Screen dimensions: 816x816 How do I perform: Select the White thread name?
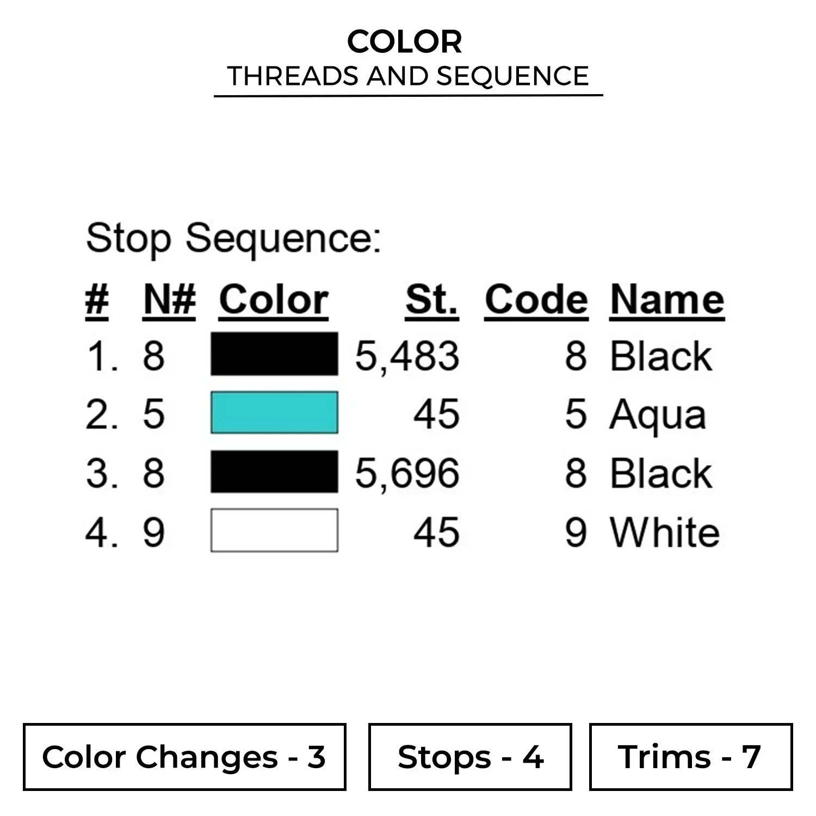665,531
